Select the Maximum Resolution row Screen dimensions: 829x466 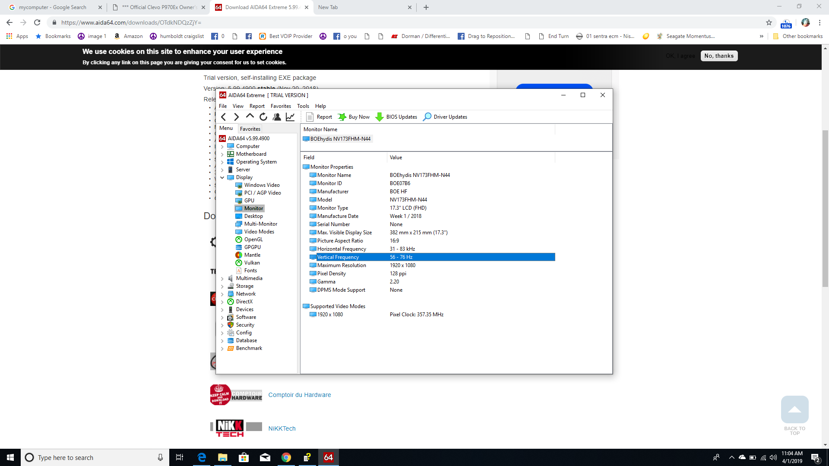point(432,265)
